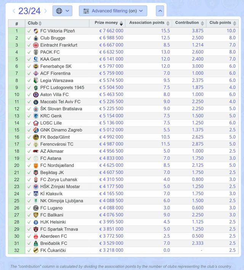Toggle checkmark for HJK Helsinki
The width and height of the screenshot is (244, 270).
[x=29, y=222]
